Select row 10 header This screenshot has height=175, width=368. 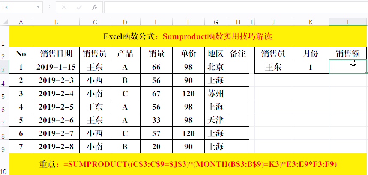tap(4, 164)
